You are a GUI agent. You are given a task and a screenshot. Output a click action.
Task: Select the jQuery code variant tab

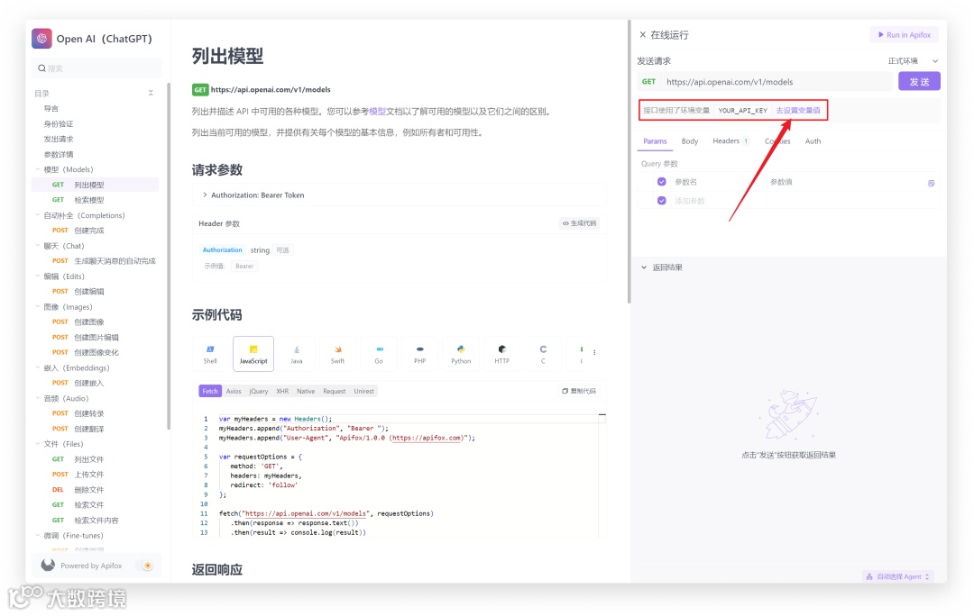(259, 391)
